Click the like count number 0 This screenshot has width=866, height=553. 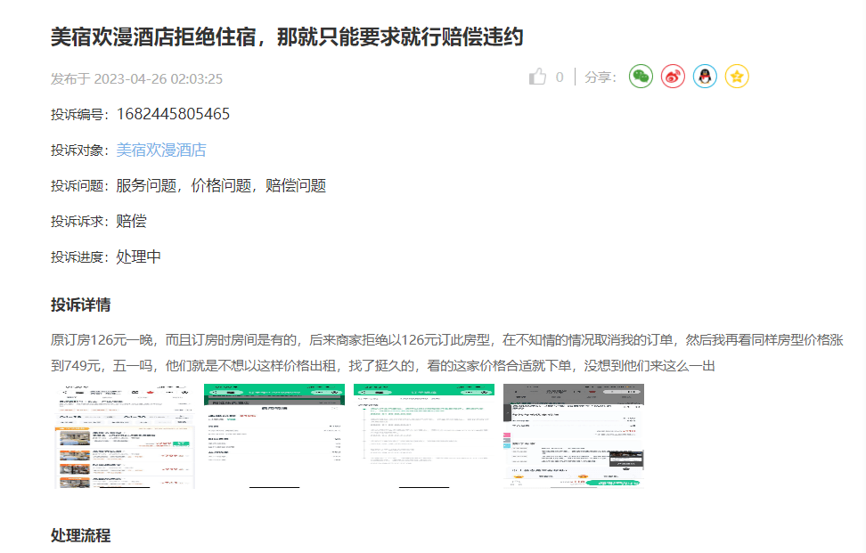pyautogui.click(x=560, y=77)
